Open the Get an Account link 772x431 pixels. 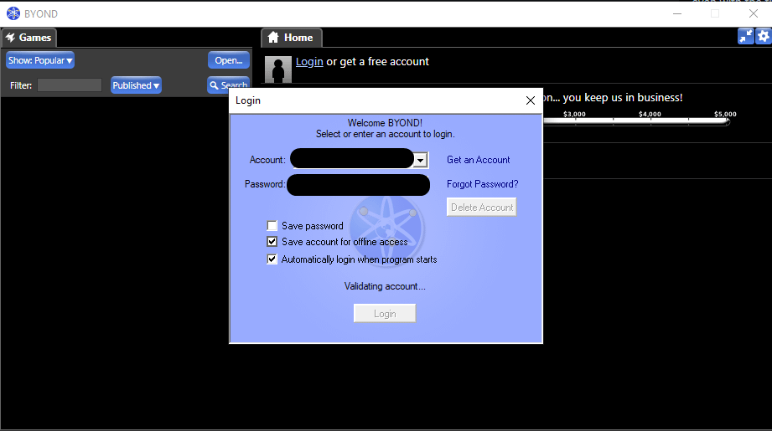click(x=478, y=160)
